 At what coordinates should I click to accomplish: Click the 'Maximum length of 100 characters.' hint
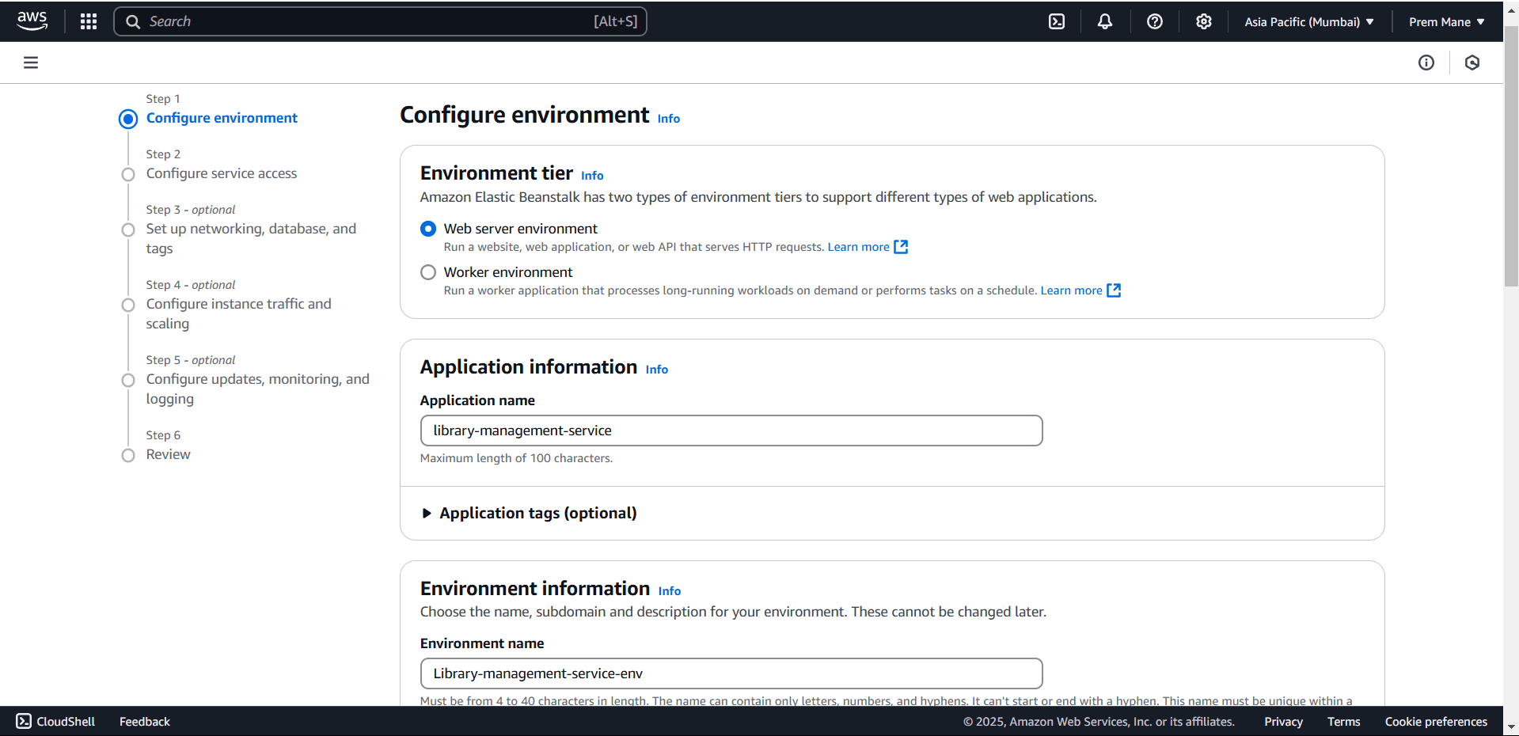tap(516, 458)
